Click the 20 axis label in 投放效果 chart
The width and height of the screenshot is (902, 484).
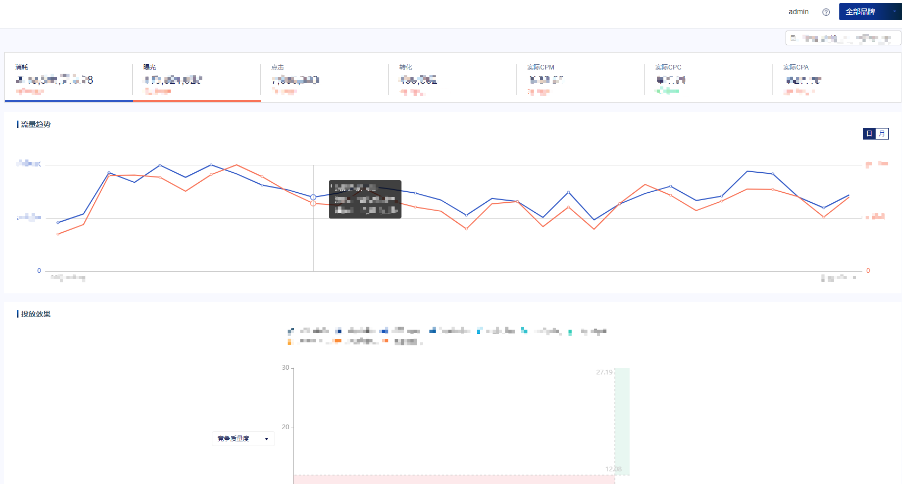click(x=286, y=427)
